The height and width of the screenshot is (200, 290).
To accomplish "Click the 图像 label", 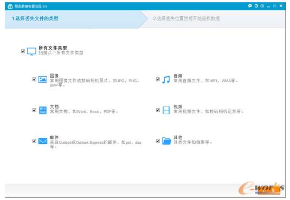I will [x=54, y=76].
